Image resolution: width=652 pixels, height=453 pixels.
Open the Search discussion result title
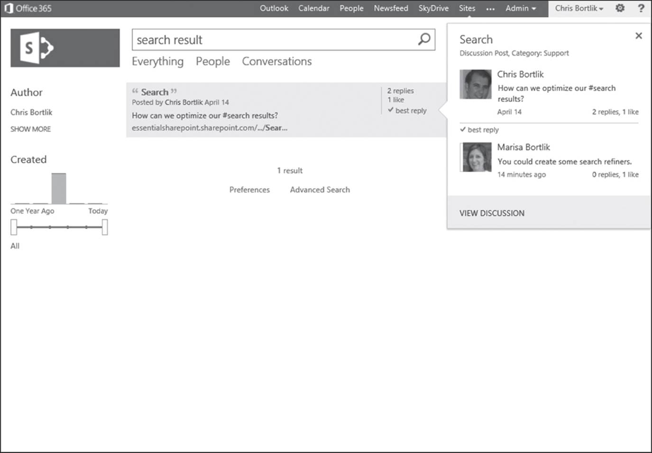155,92
